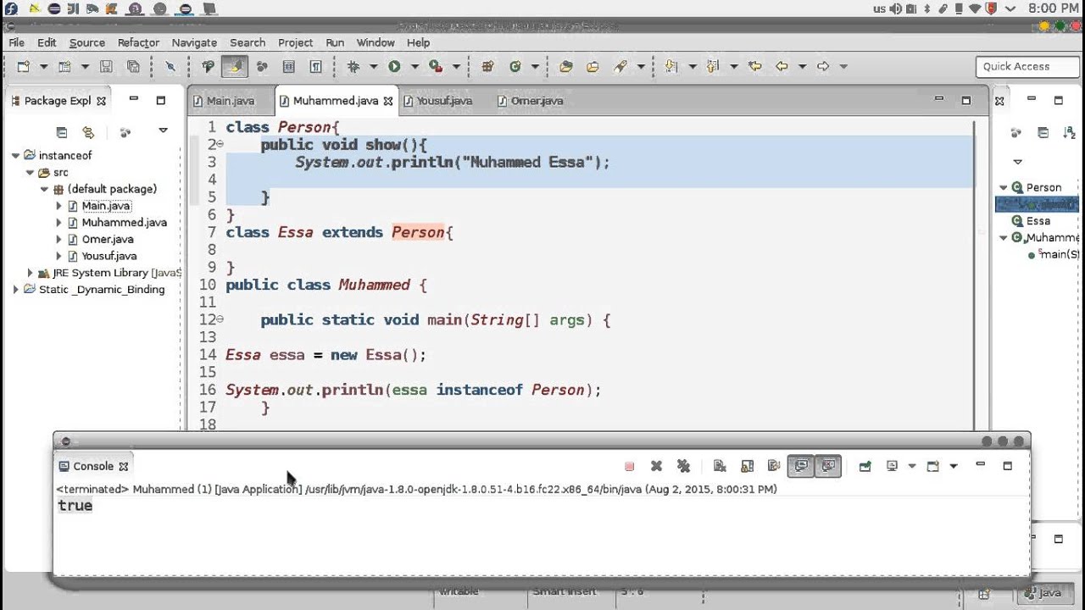Click the Quick Access search field

(x=1027, y=66)
